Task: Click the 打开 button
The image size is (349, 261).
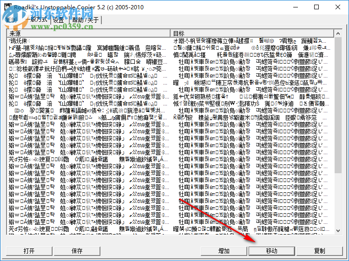Action: pyautogui.click(x=29, y=251)
